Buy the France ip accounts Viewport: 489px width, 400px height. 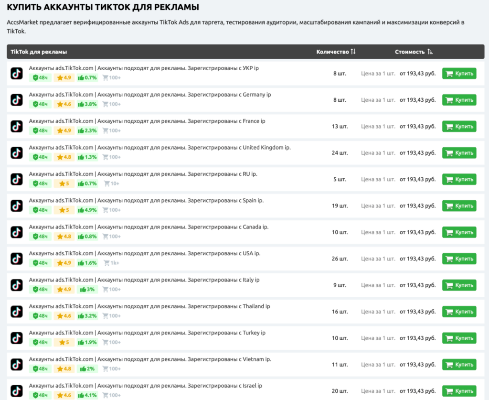(459, 126)
